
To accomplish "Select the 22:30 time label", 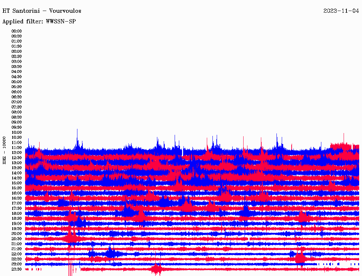I will click(x=17, y=259).
